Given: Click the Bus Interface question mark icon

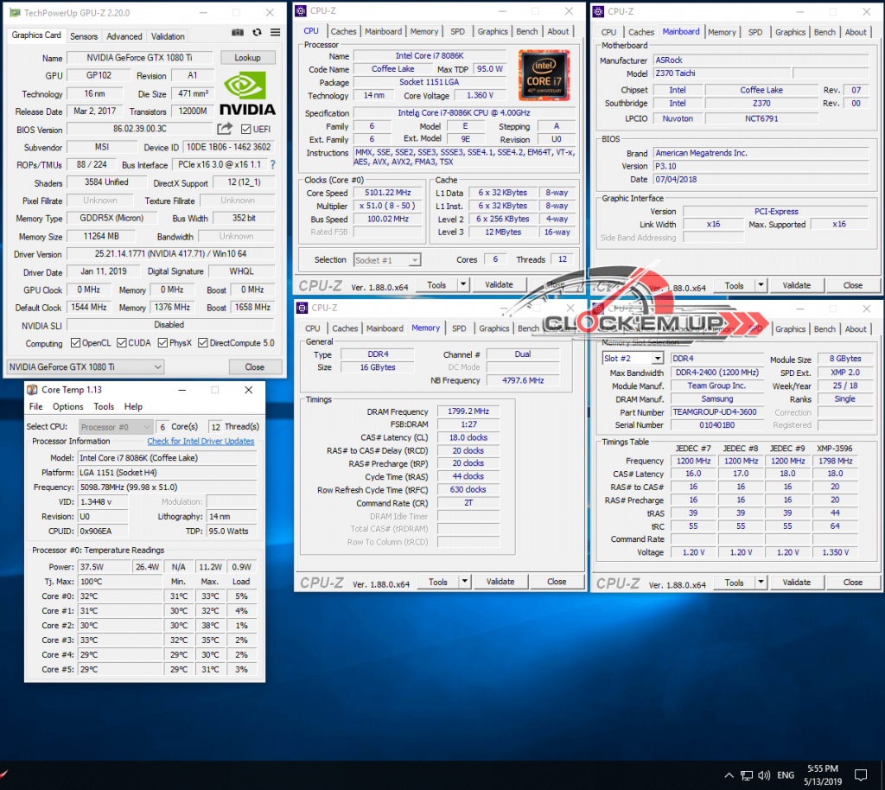Looking at the screenshot, I should pos(273,165).
